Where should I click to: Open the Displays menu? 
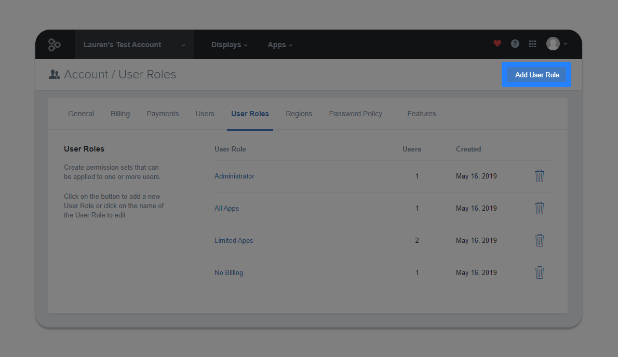click(230, 45)
